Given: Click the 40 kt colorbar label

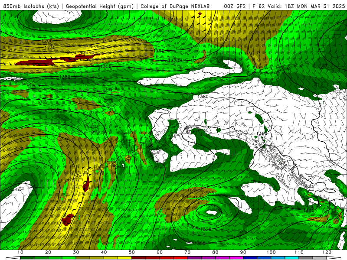Looking at the screenshot, I should [x=104, y=252].
